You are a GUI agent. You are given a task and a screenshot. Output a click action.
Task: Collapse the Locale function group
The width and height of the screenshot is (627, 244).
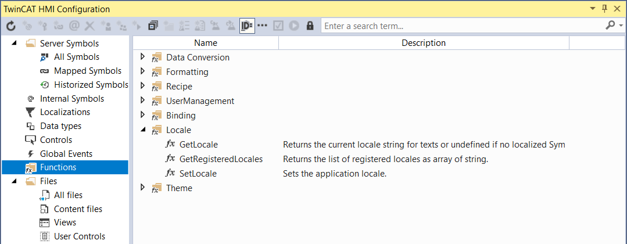point(143,130)
